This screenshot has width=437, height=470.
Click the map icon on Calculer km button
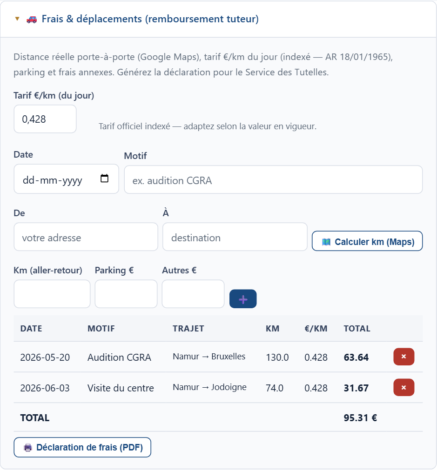pyautogui.click(x=326, y=242)
